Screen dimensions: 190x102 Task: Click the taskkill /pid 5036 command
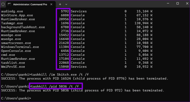click(x=55, y=86)
